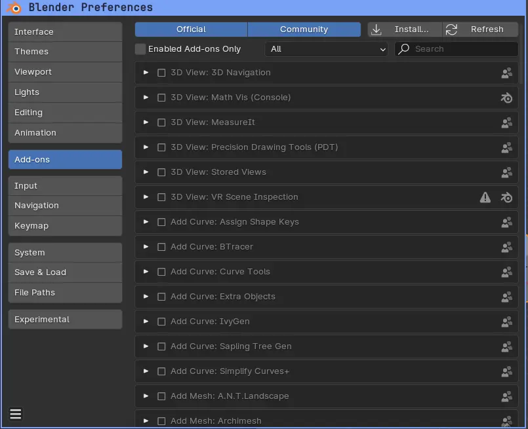The width and height of the screenshot is (528, 429).
Task: Click the community icon on MeasureIt row
Action: (506, 122)
